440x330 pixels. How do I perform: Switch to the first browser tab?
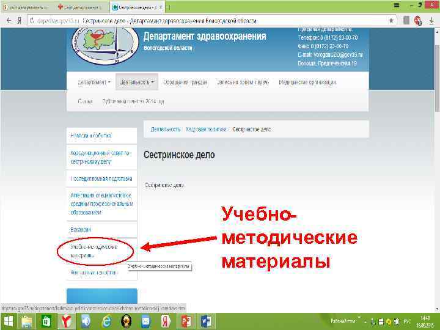click(28, 7)
